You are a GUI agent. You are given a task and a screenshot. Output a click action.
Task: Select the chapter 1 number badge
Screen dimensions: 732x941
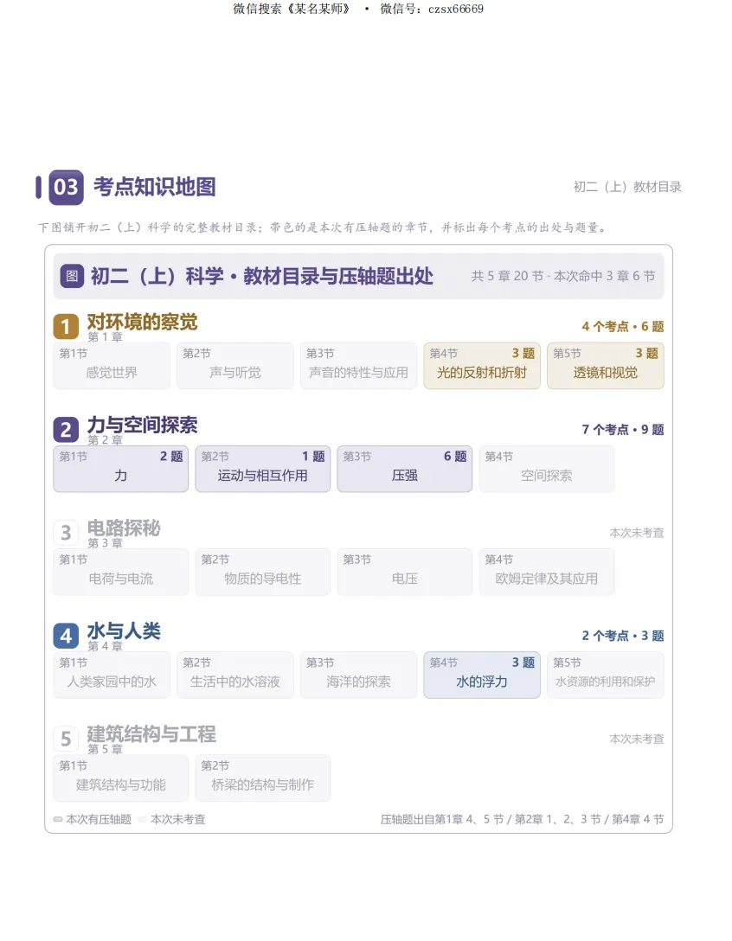click(66, 326)
